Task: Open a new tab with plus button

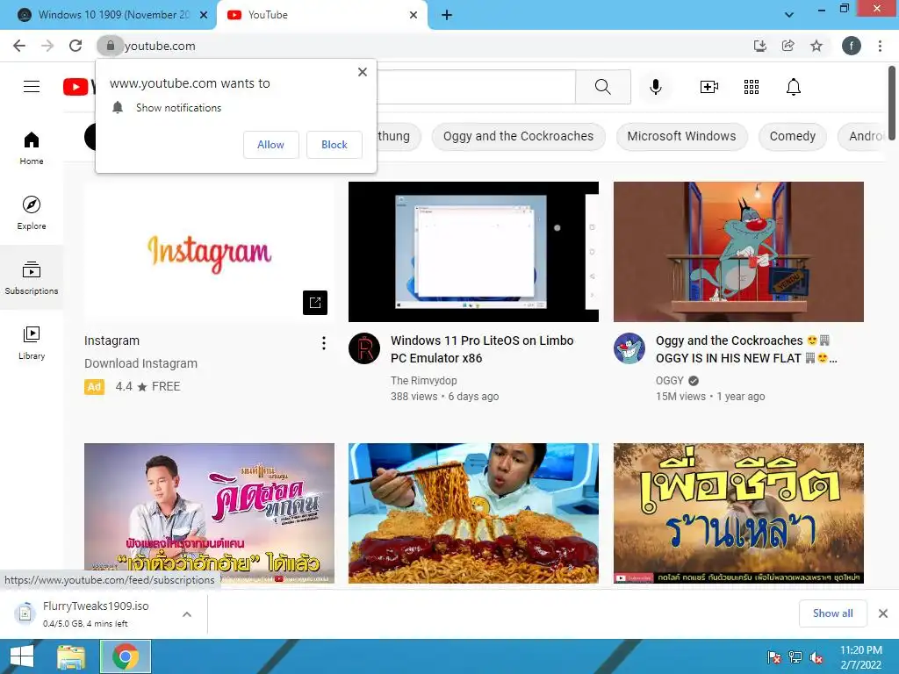Action: 447,15
